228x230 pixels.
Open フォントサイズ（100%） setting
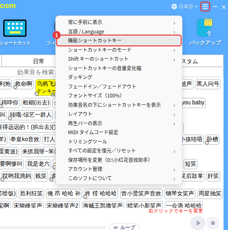(x=119, y=96)
